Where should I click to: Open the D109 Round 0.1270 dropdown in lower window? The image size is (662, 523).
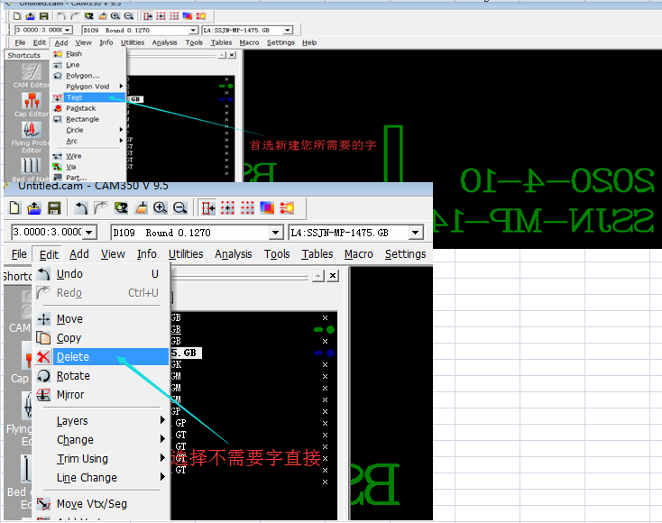click(277, 233)
